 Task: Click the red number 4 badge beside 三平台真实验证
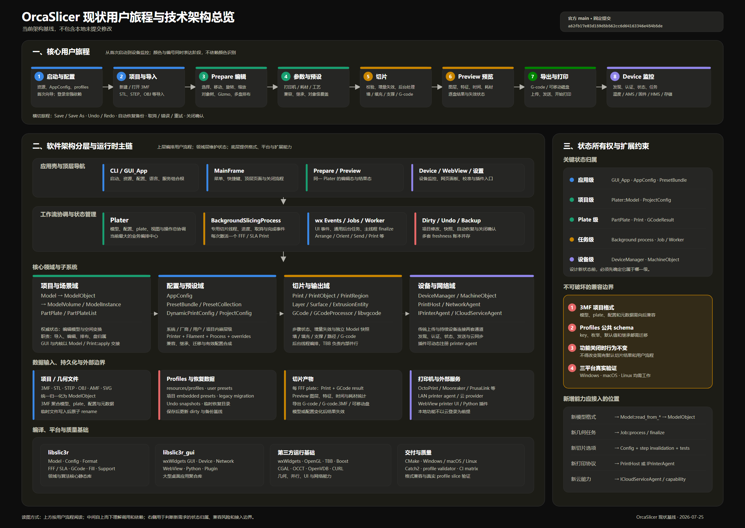pos(572,368)
